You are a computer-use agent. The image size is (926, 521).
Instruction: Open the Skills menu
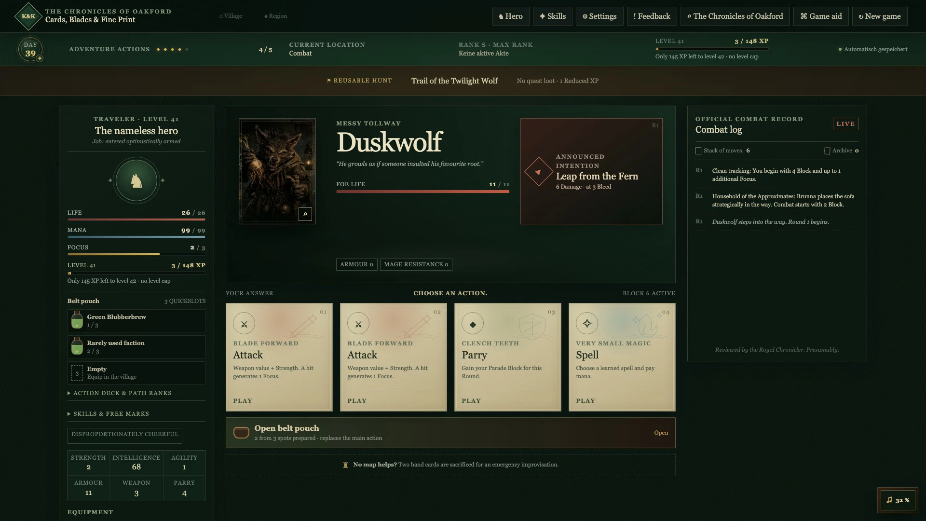(553, 16)
